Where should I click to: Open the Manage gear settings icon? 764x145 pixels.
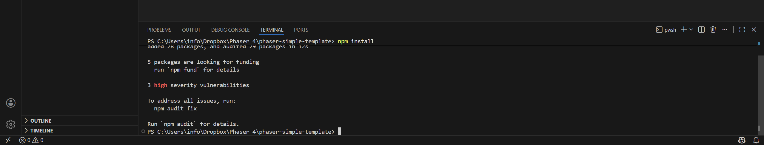11,124
